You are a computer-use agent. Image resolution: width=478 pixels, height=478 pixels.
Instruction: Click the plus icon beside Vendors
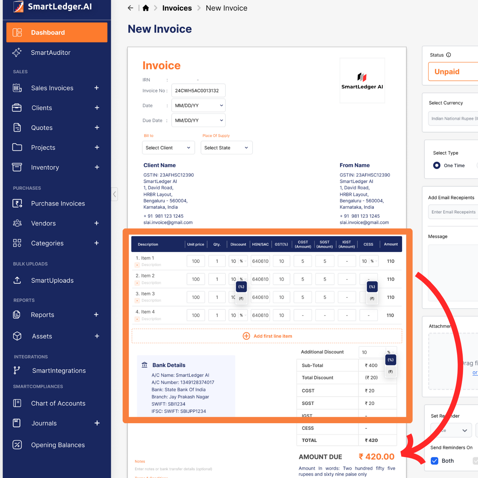[x=97, y=223]
